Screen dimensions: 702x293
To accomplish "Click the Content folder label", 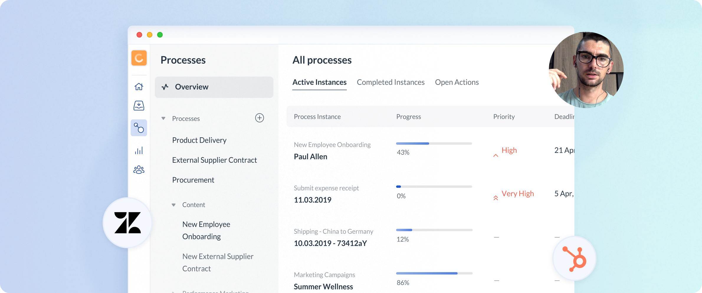I will 193,205.
